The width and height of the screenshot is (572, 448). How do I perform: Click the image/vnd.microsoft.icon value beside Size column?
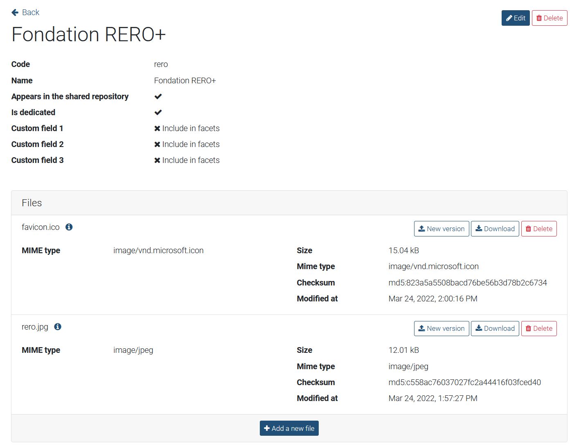pyautogui.click(x=433, y=266)
